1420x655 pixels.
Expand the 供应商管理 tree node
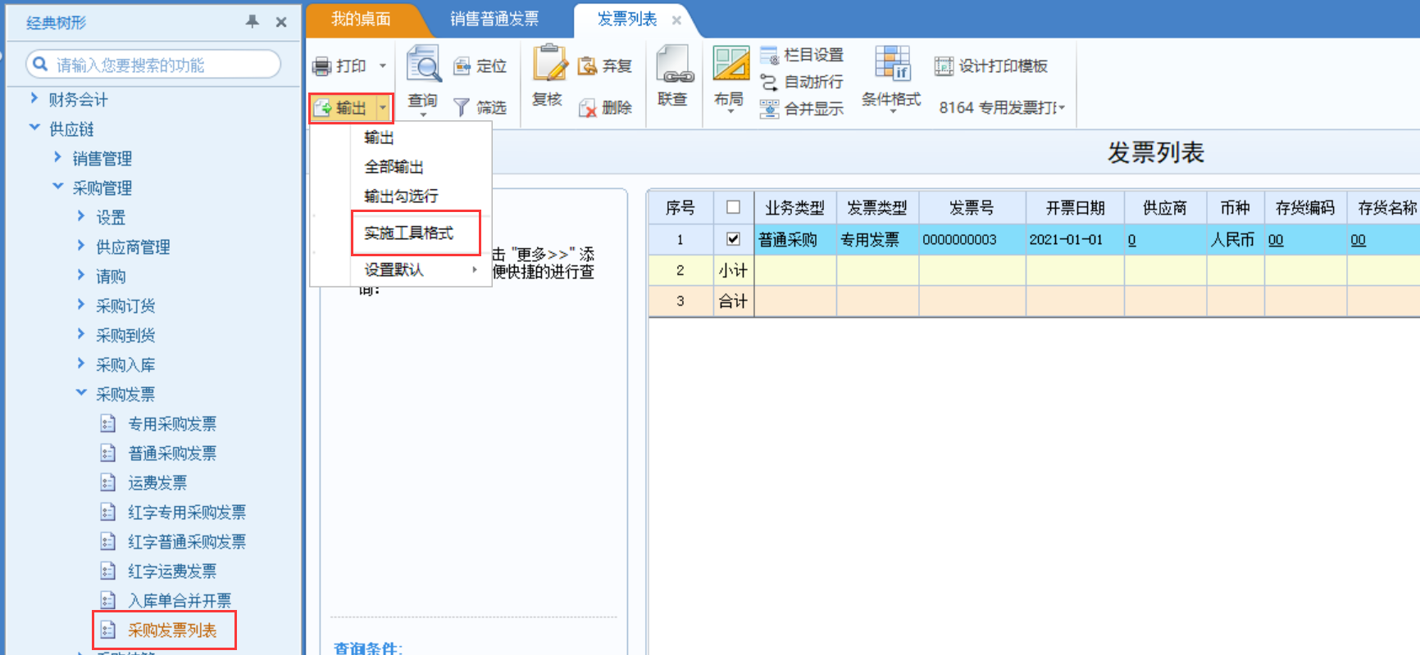click(81, 246)
